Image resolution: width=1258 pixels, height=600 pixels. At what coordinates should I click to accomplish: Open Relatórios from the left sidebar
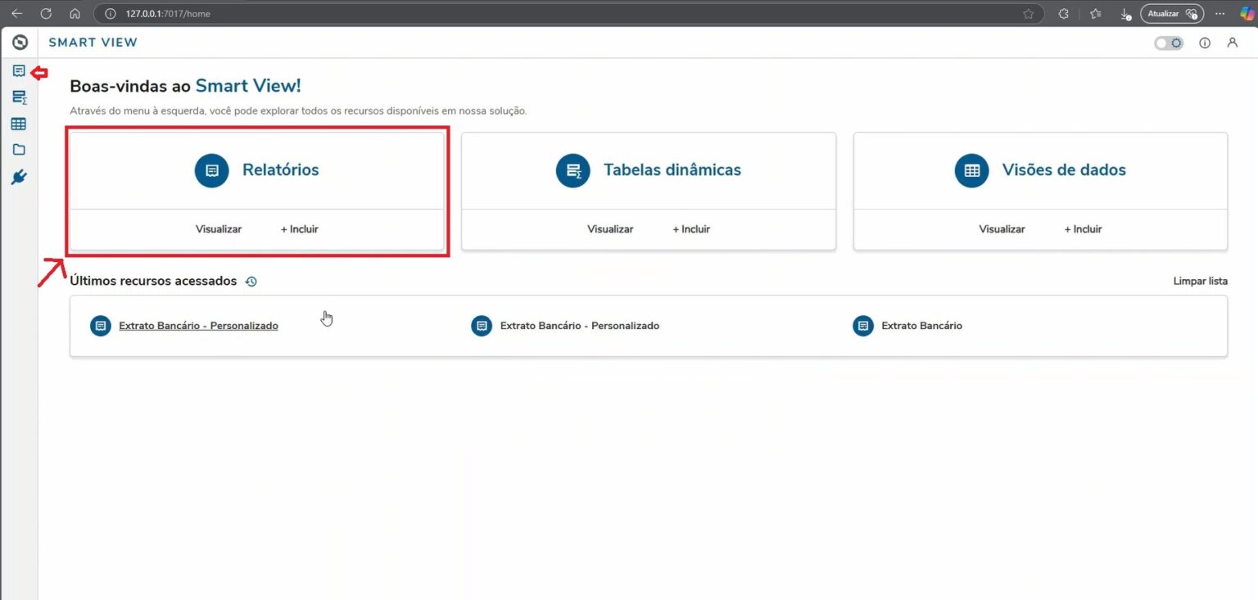(19, 71)
